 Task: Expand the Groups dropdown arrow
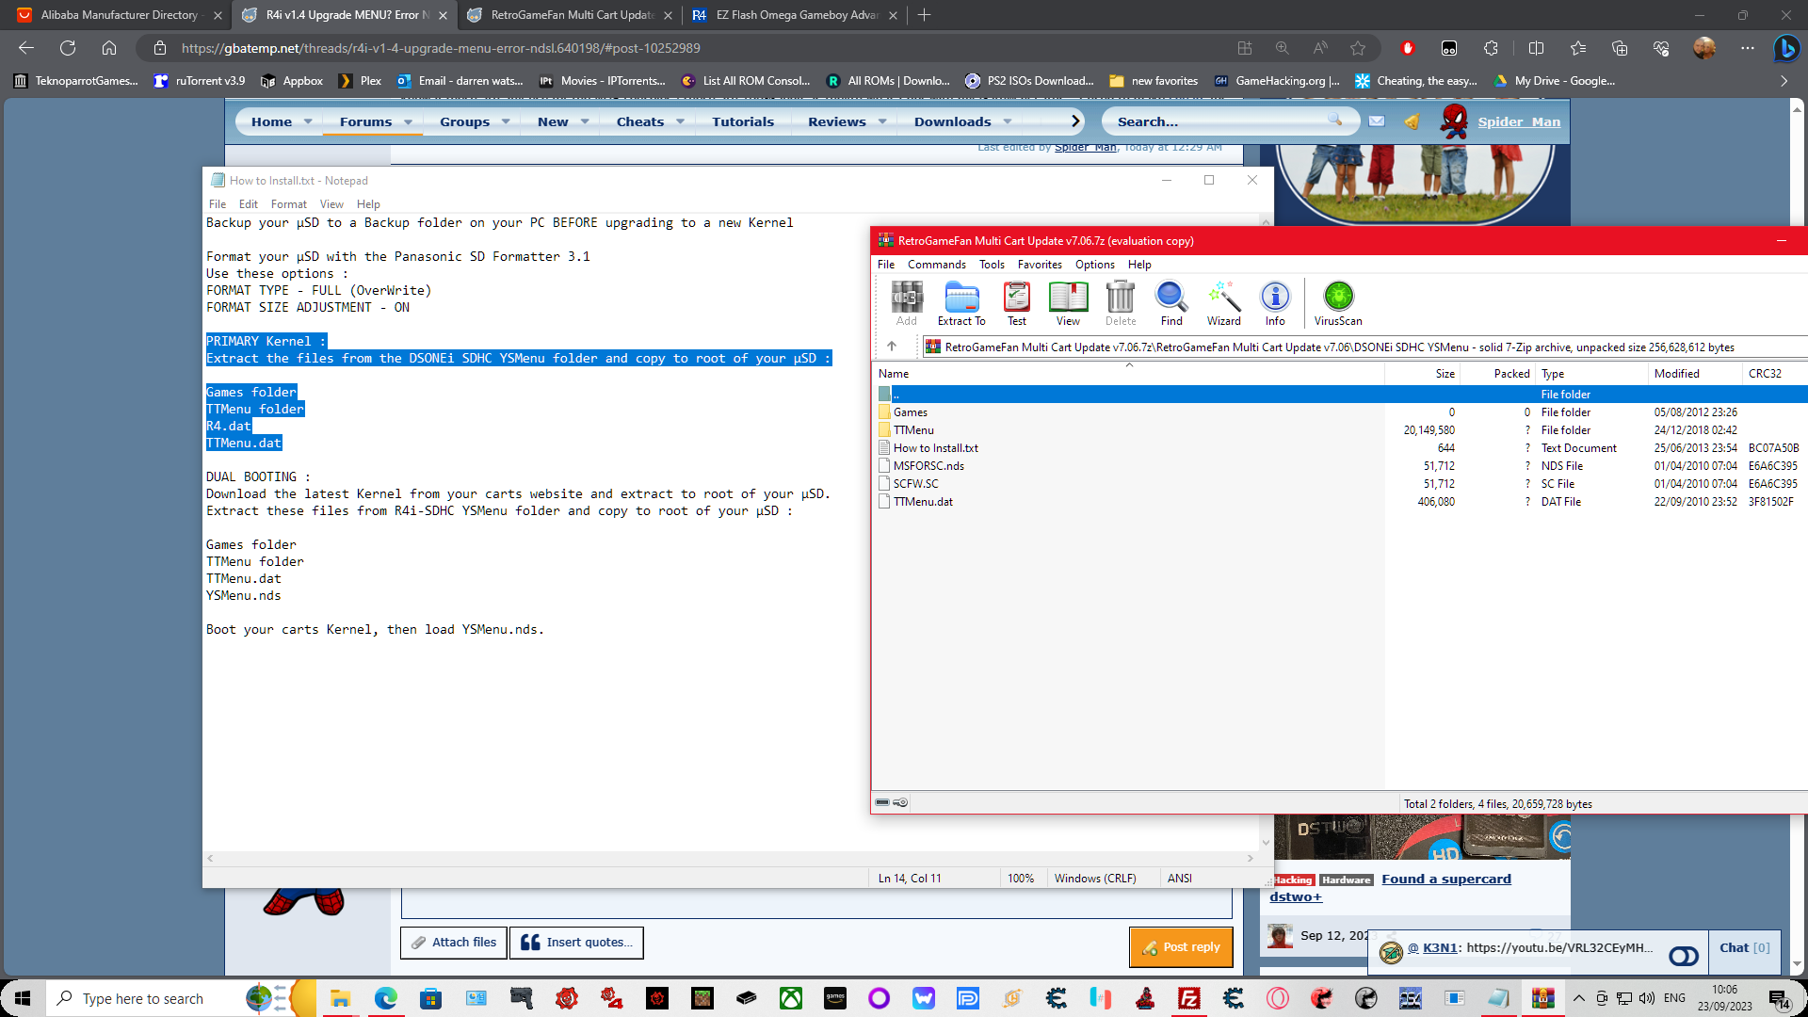(506, 121)
